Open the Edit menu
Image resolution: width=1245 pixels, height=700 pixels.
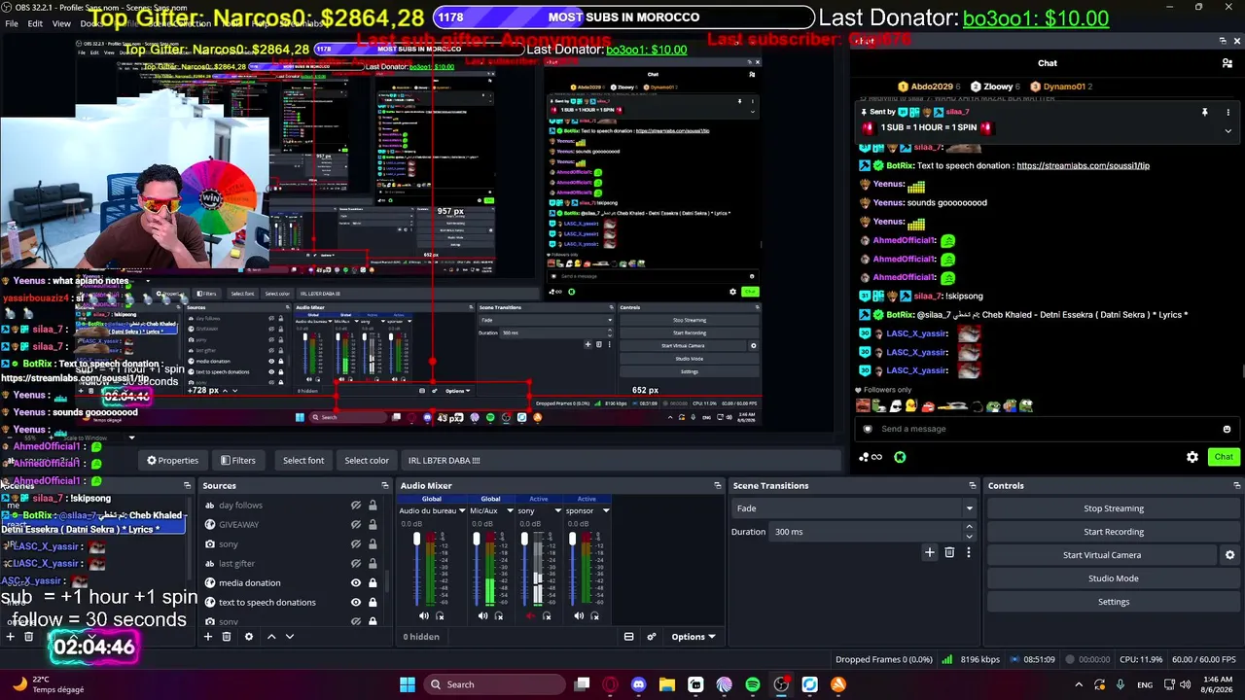click(x=35, y=23)
